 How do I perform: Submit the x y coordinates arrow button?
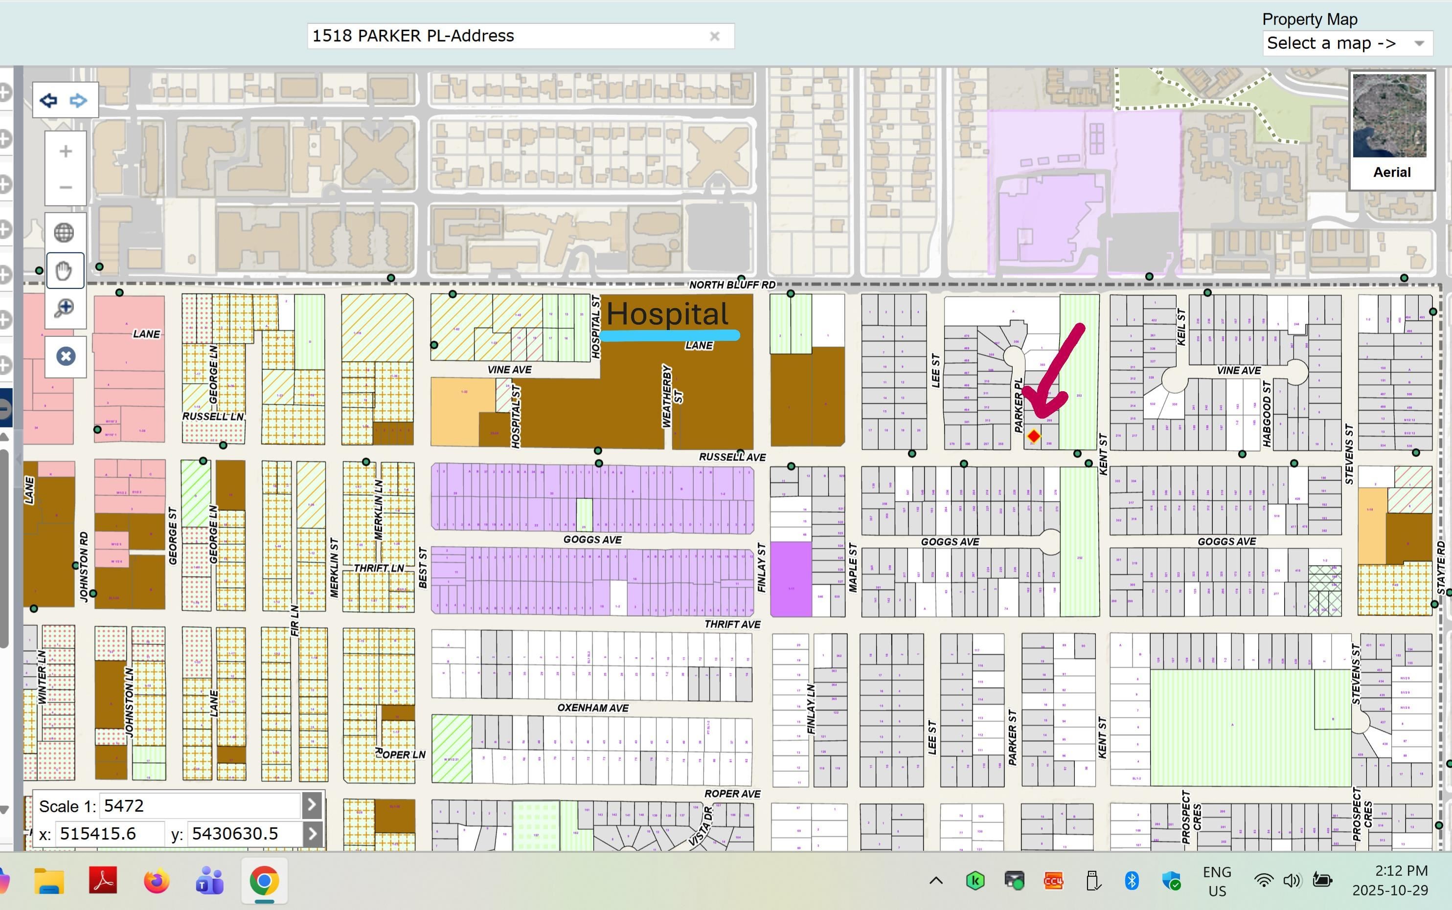[312, 834]
